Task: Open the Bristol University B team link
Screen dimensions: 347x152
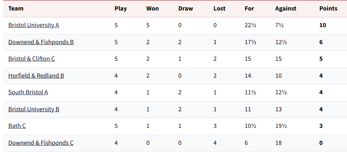Action: (x=34, y=109)
